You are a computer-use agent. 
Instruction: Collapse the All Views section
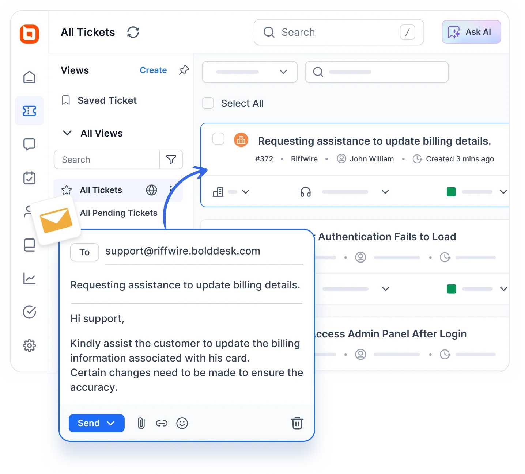point(67,133)
